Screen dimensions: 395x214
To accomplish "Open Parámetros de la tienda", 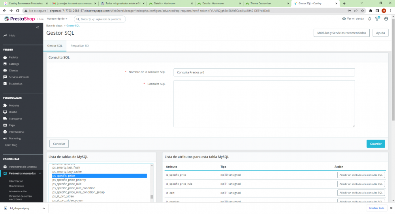I will click(23, 167).
